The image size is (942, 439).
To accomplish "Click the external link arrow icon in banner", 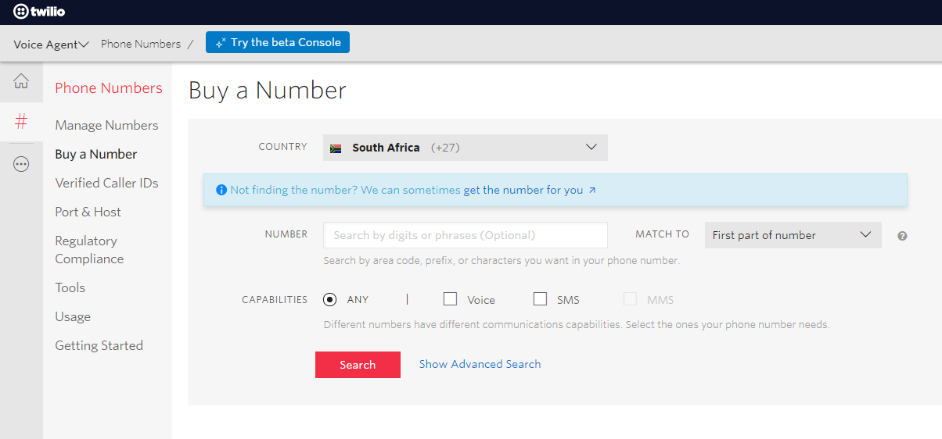I will (x=592, y=190).
